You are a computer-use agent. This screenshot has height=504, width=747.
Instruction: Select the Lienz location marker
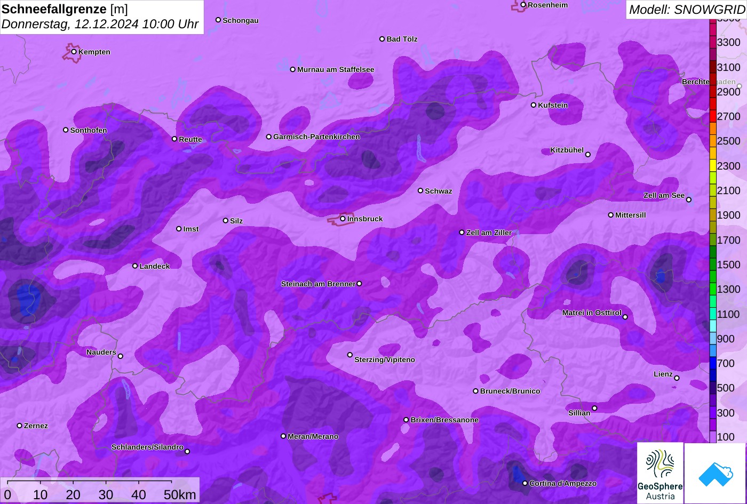coord(677,378)
